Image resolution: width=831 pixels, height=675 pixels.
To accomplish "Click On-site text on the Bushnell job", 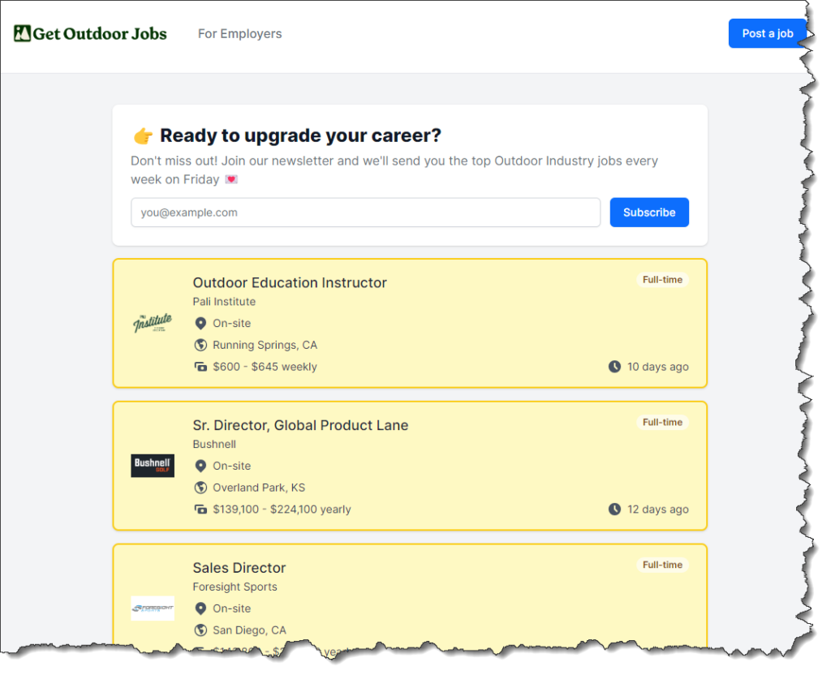I will click(x=231, y=466).
